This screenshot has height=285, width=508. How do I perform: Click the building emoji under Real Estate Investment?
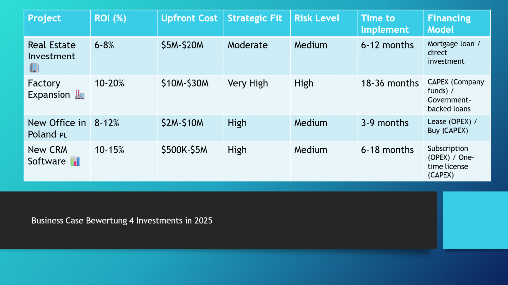34,68
